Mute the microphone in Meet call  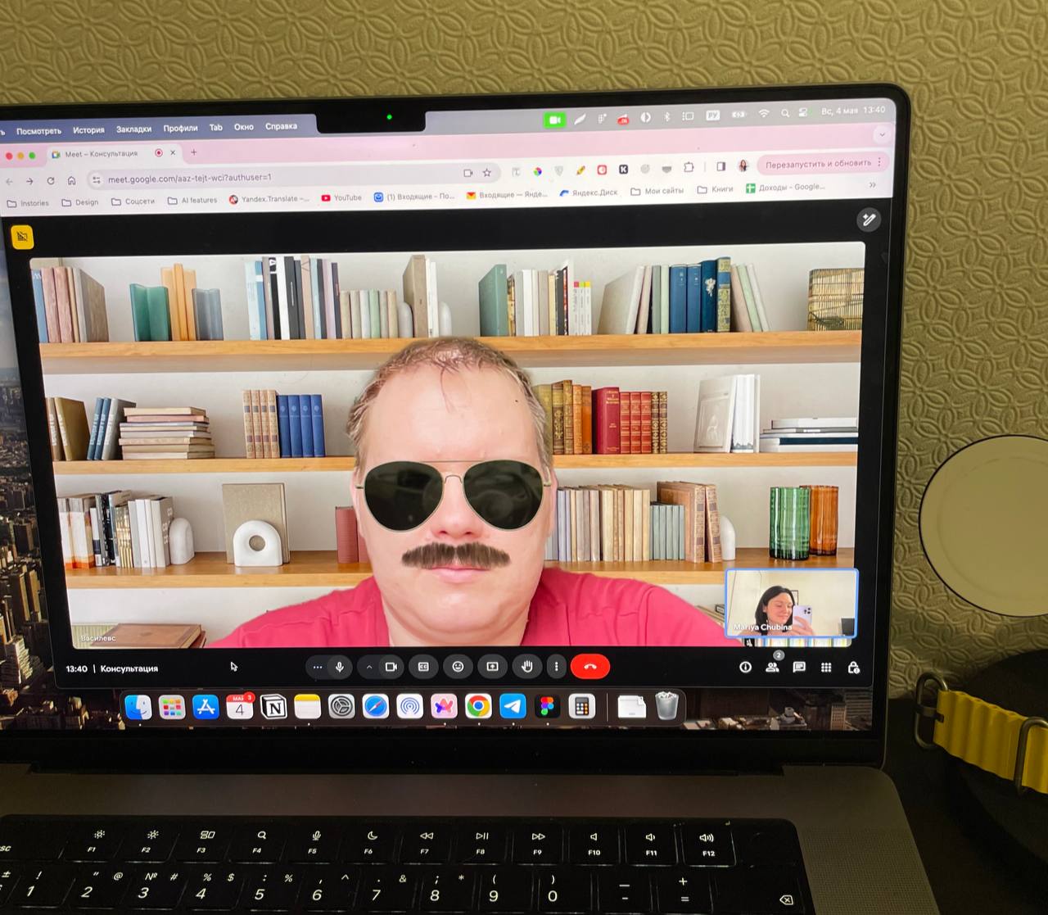[340, 667]
